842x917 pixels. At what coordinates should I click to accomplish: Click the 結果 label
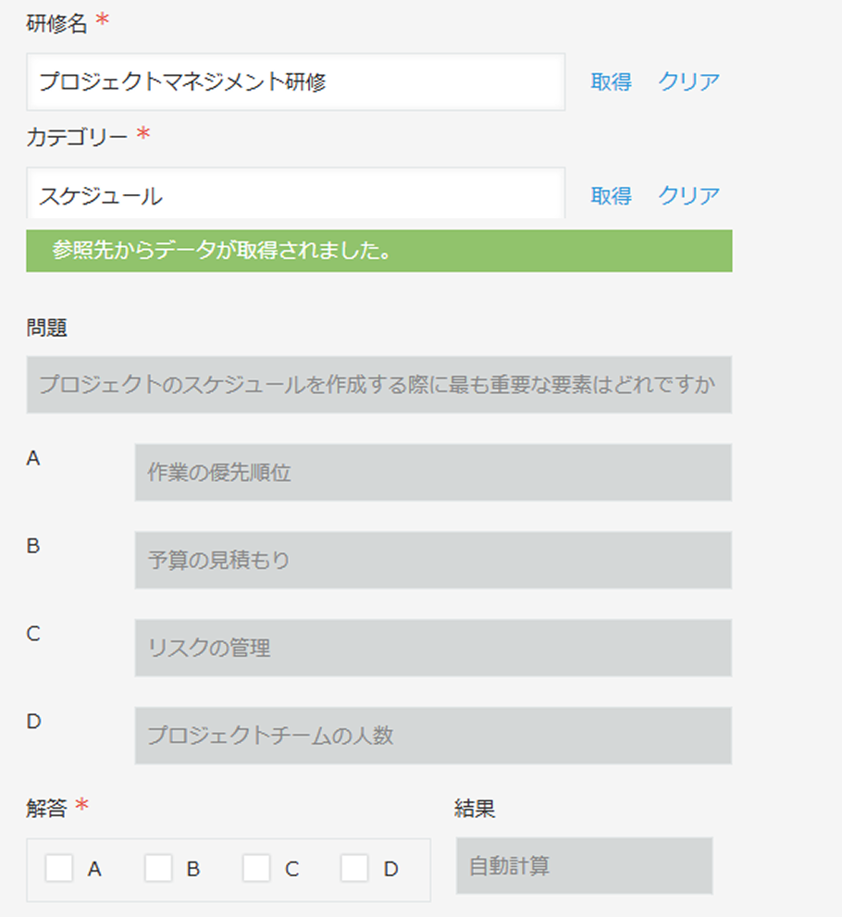pyautogui.click(x=475, y=808)
